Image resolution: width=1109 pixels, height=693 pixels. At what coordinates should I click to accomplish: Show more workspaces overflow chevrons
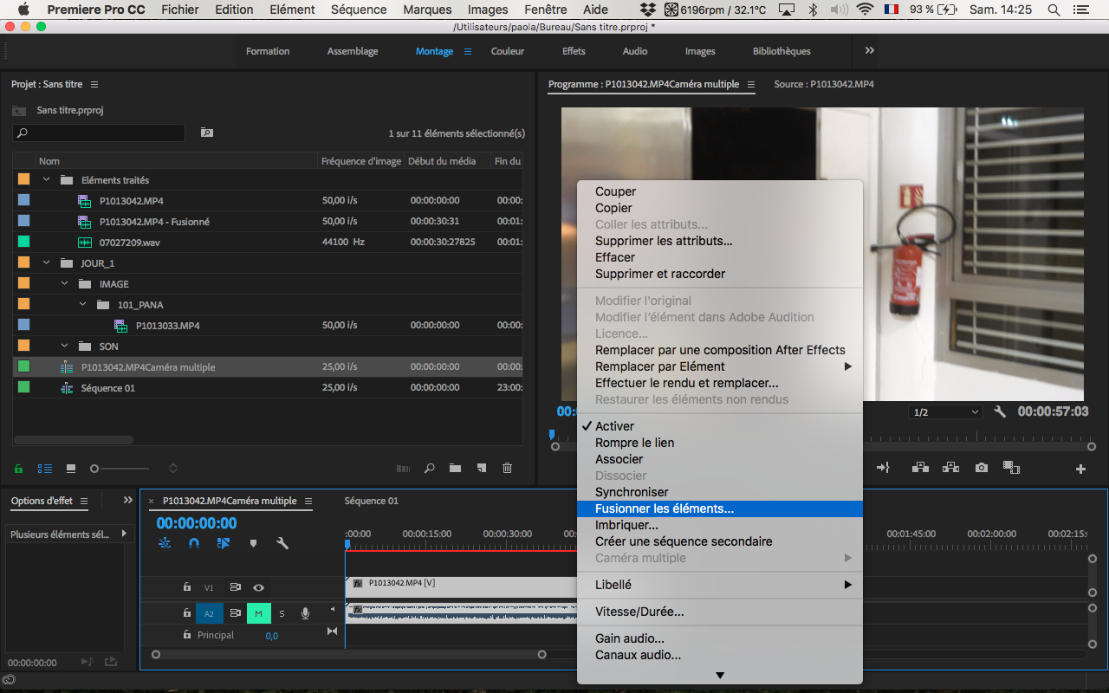(x=870, y=51)
